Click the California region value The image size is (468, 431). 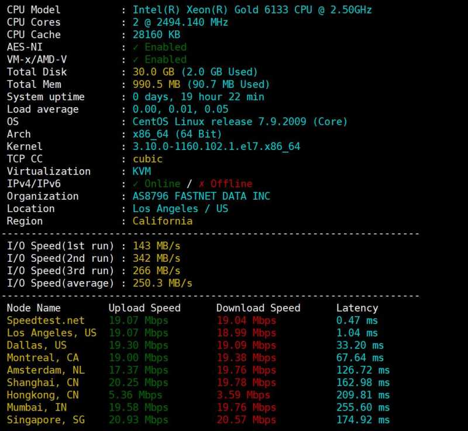click(x=162, y=221)
